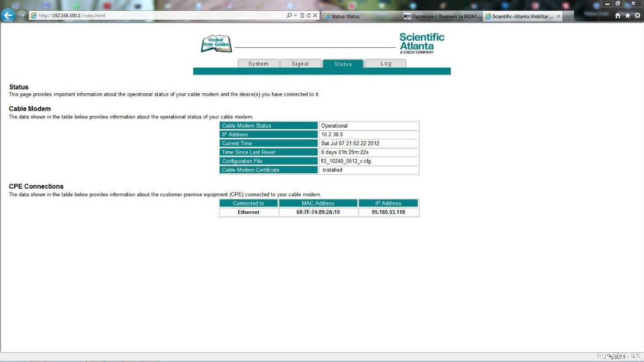Go back with the browser Back arrow

tap(8, 15)
